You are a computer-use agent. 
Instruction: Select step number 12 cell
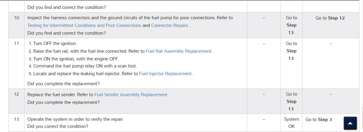tap(17, 94)
